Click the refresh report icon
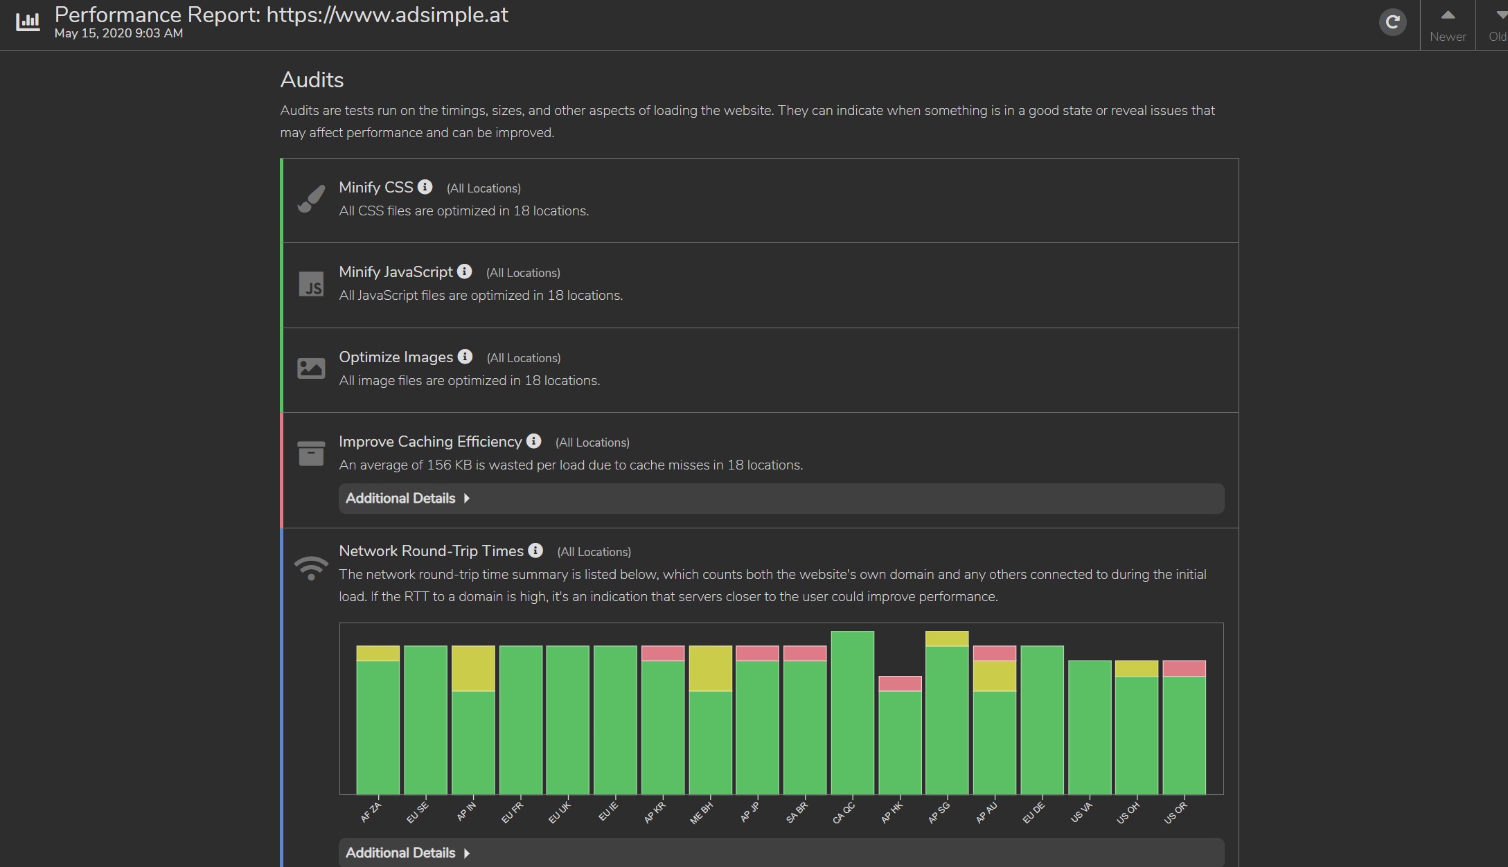Viewport: 1508px width, 867px height. (1392, 22)
